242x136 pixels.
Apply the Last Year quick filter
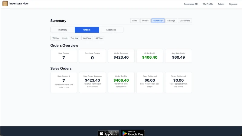(x=87, y=38)
